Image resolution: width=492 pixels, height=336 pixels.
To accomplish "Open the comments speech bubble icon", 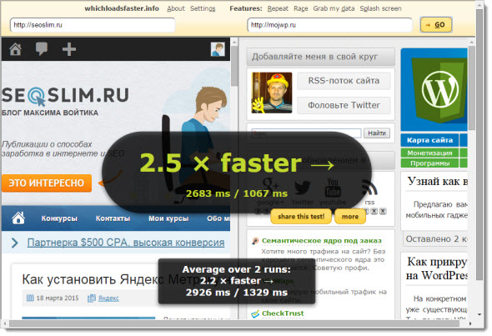I will coord(42,49).
